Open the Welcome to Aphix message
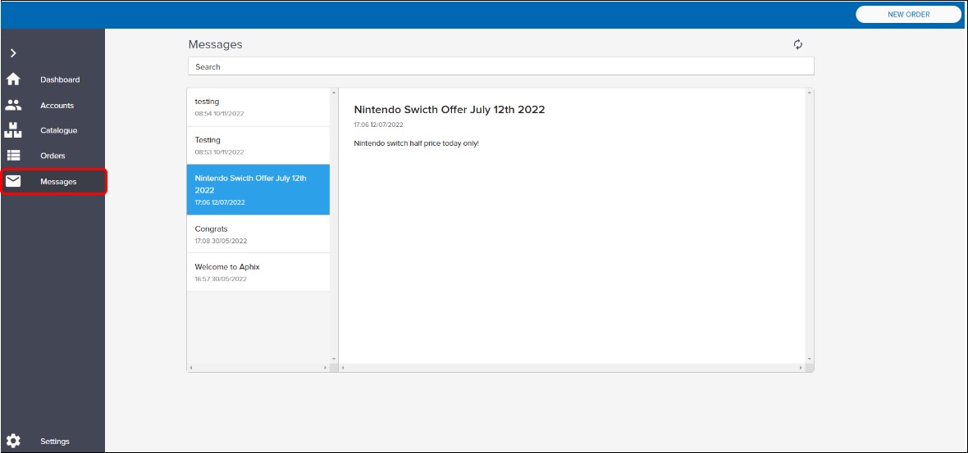Image resolution: width=968 pixels, height=453 pixels. 258,272
